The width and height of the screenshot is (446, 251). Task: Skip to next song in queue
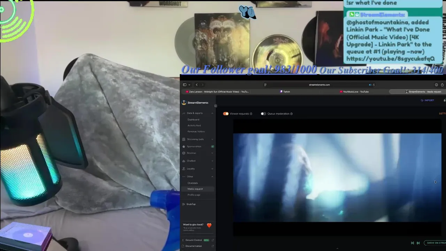pyautogui.click(x=418, y=243)
